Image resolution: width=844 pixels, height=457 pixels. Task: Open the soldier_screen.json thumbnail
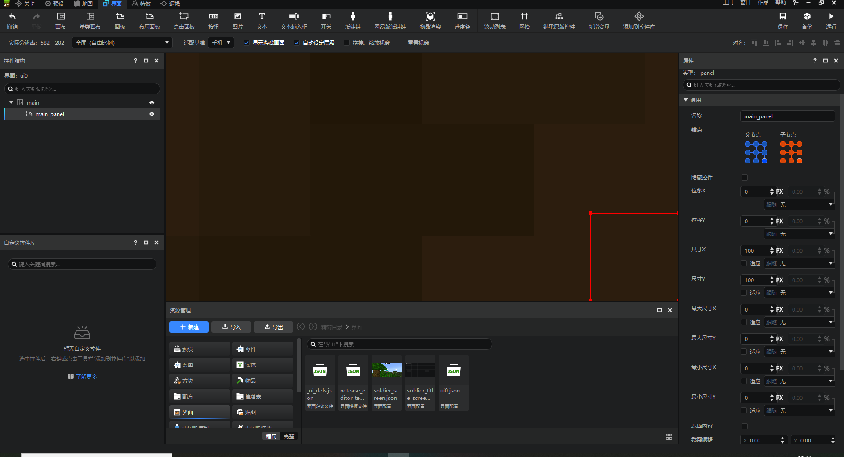[386, 370]
